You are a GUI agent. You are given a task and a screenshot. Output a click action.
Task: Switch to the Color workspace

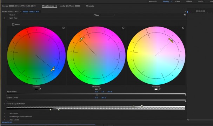point(178,1)
